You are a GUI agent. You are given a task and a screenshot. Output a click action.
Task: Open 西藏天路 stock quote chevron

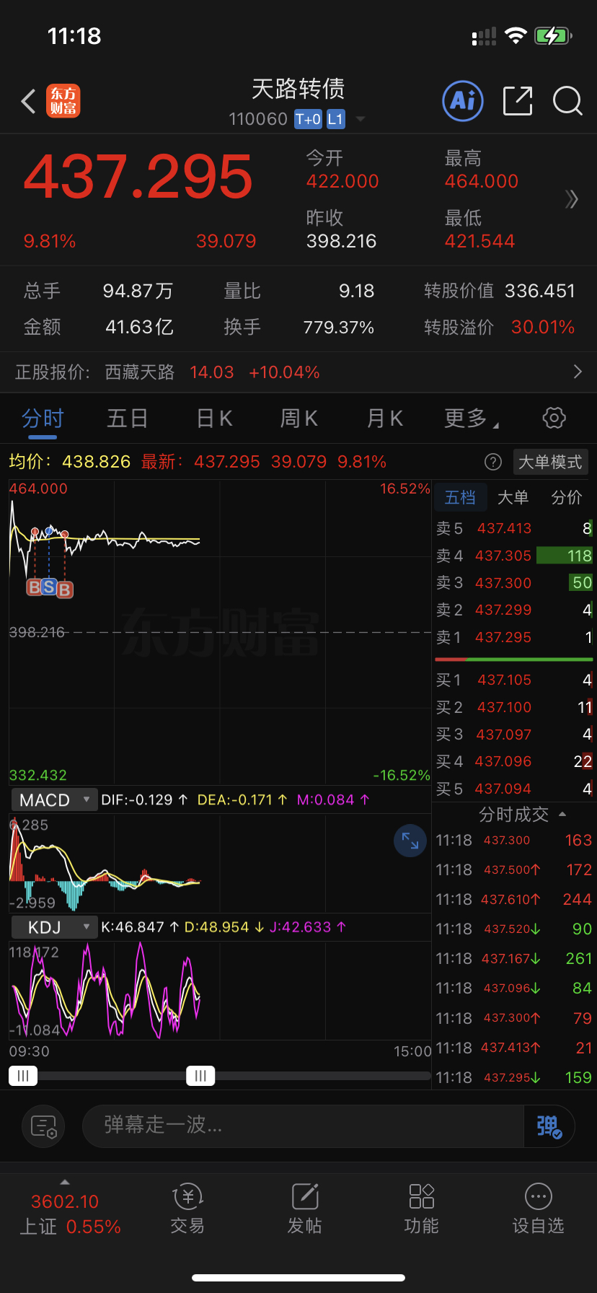(578, 372)
